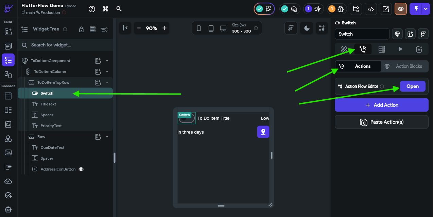
Task: Open the Page Selector sidebar icon
Action: point(8,46)
